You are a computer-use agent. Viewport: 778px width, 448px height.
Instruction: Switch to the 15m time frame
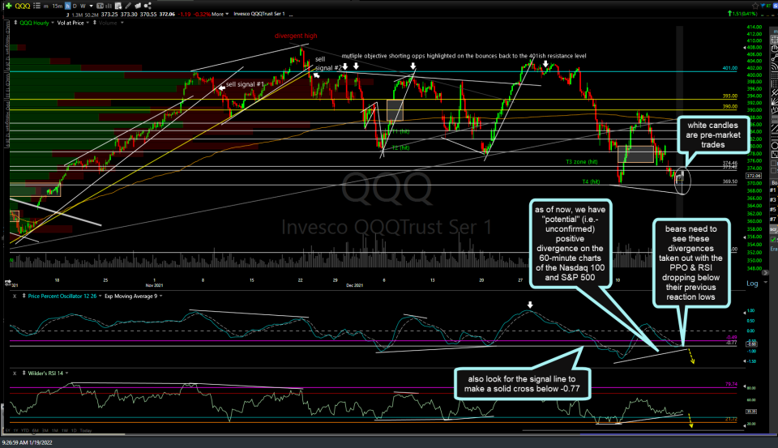[x=58, y=6]
